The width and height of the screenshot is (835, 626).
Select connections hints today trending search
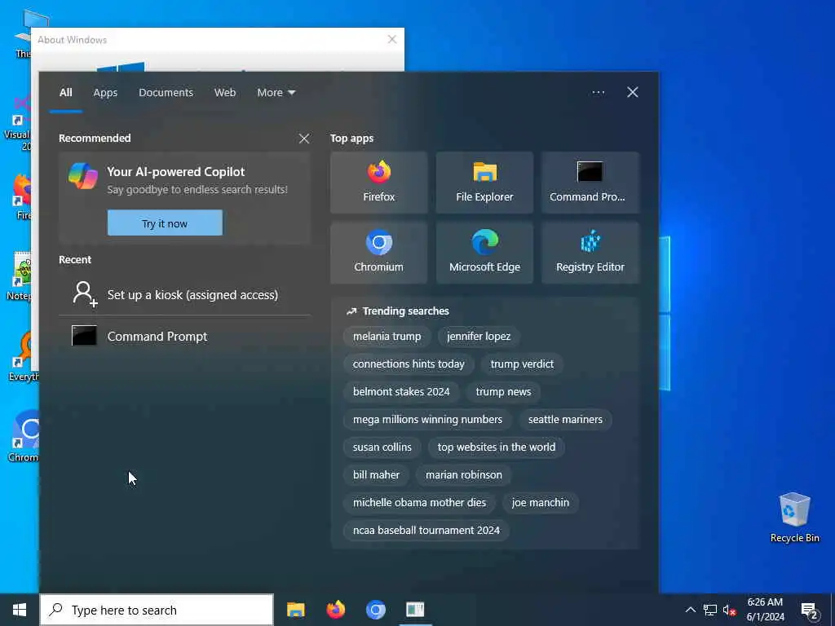(x=409, y=364)
